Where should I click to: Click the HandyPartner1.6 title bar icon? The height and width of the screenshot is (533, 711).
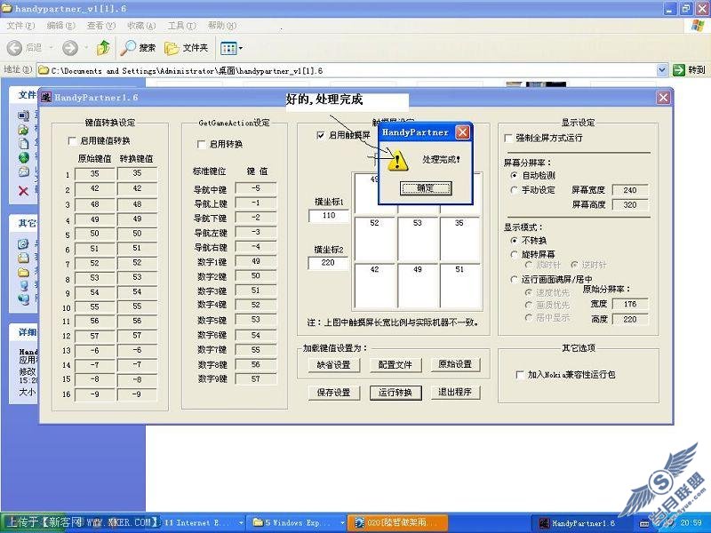[46, 97]
